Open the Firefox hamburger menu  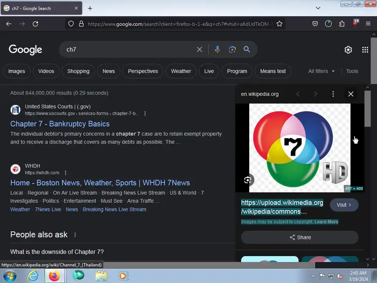coord(368,24)
